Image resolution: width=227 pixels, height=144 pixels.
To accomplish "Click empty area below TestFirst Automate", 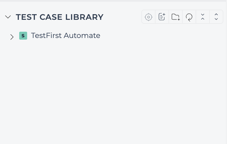I will (113, 92).
